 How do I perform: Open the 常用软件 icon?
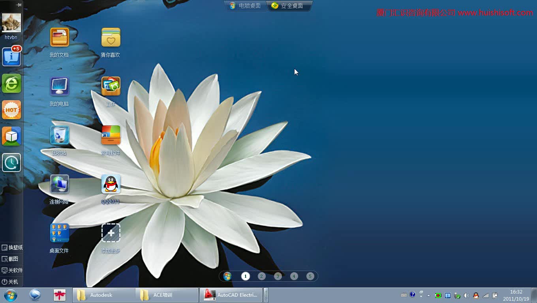[111, 135]
